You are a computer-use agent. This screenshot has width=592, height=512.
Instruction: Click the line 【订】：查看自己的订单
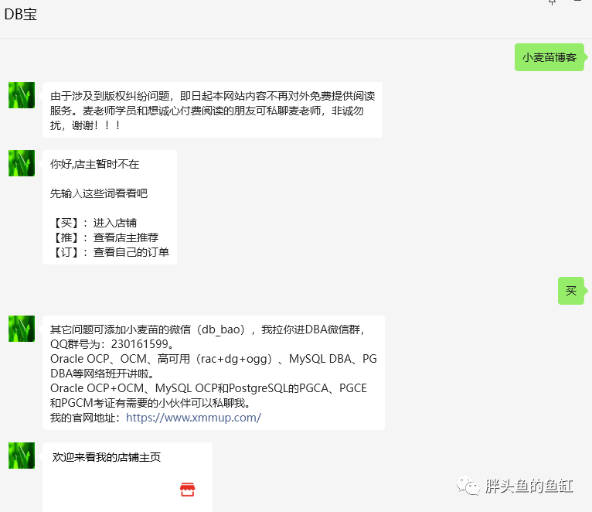[x=110, y=252]
